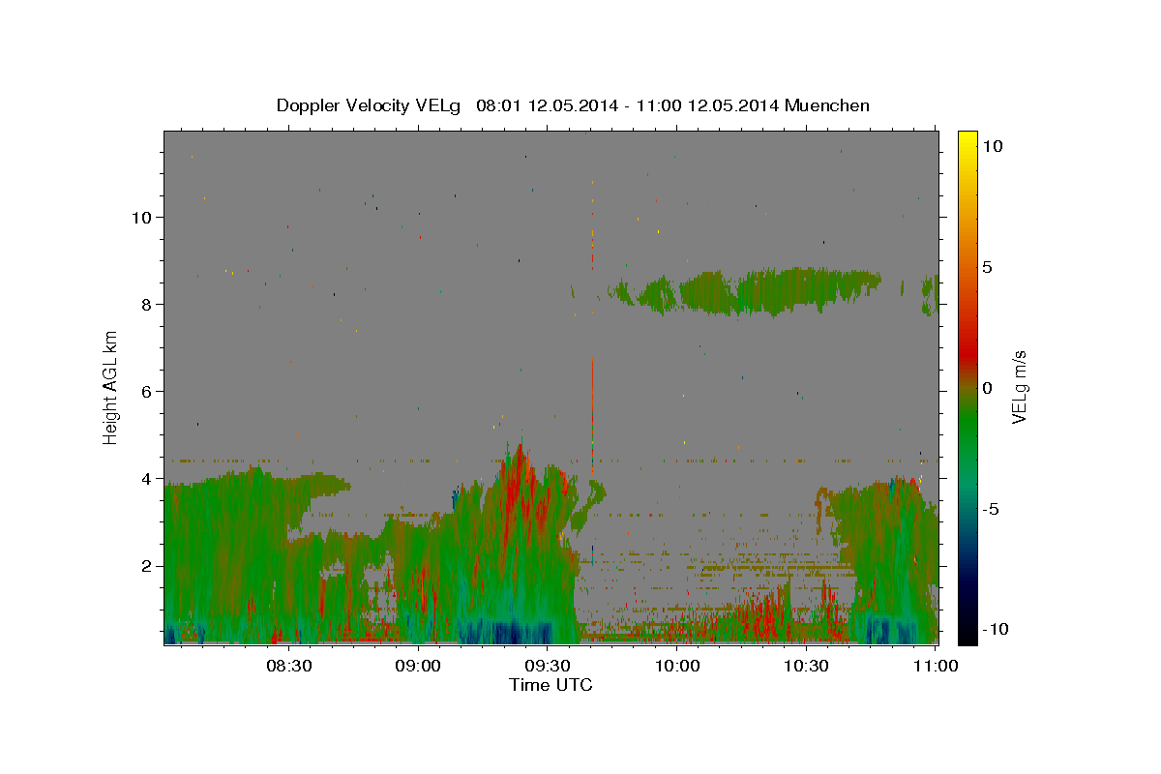Click the height axis label 6
Screen dimensions: 1161x774
[x=146, y=391]
